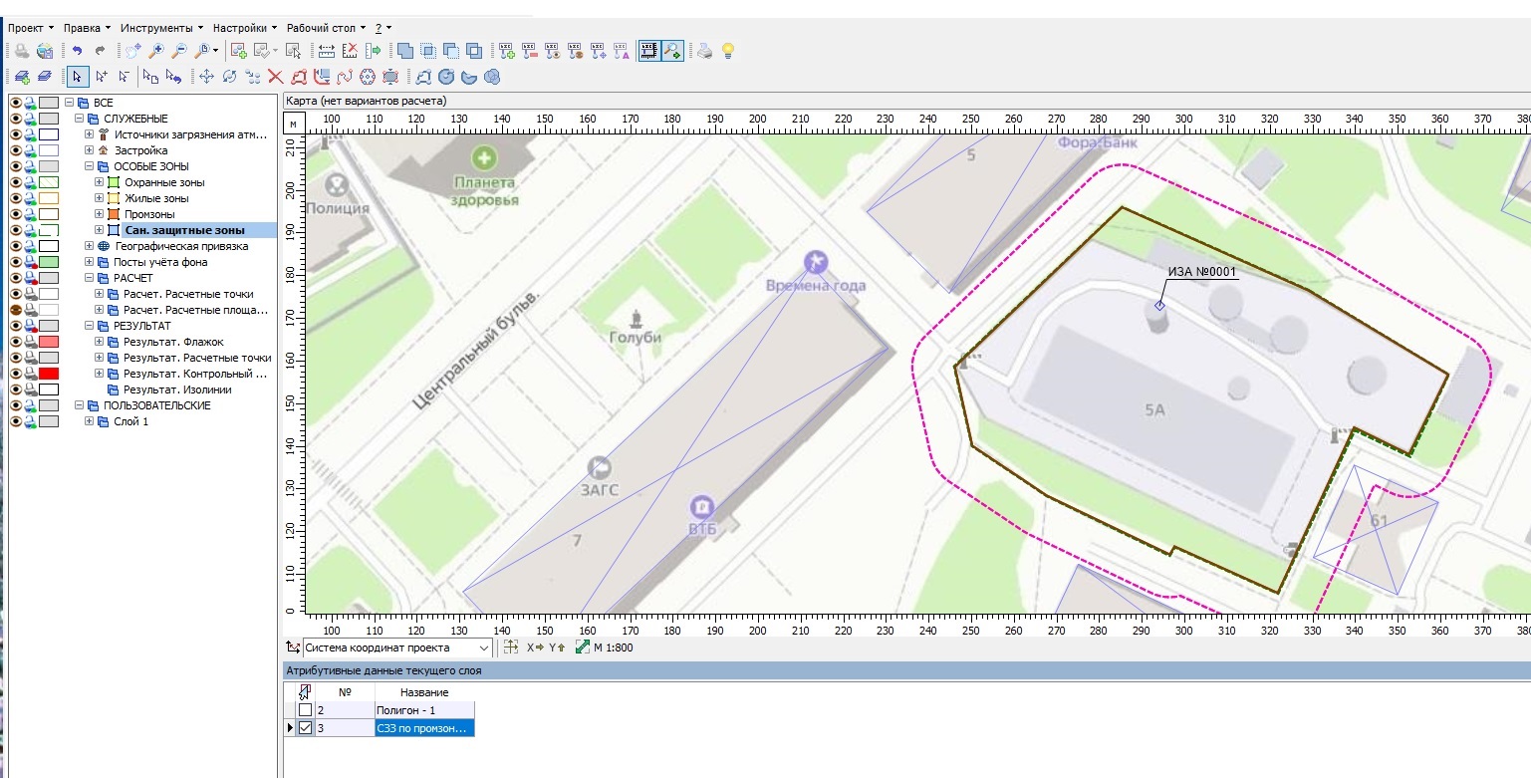Click the red swatch for Результат. Контрольный layer

(49, 374)
